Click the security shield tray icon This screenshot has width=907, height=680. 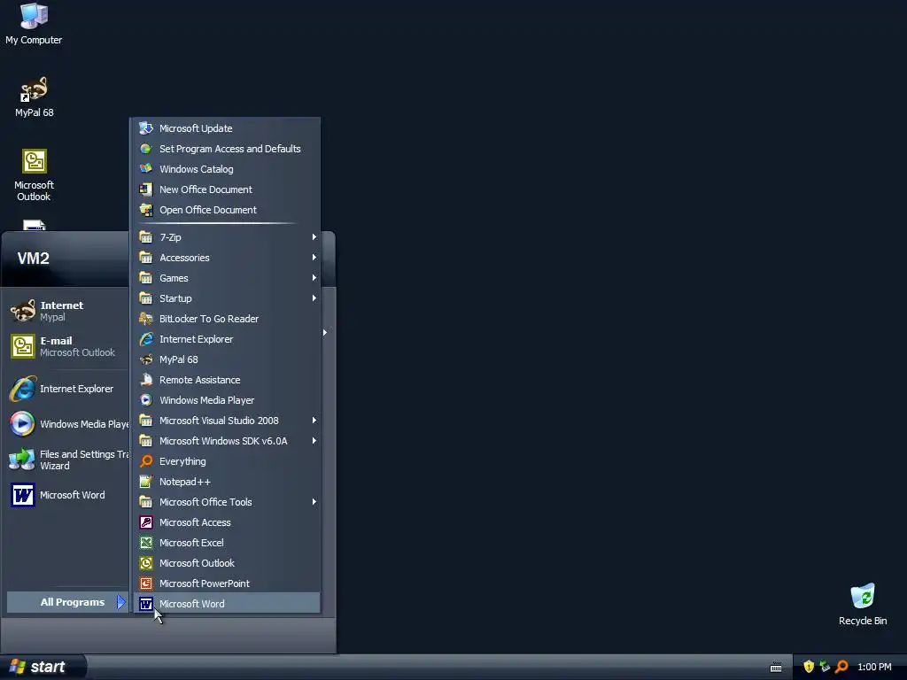click(x=809, y=667)
